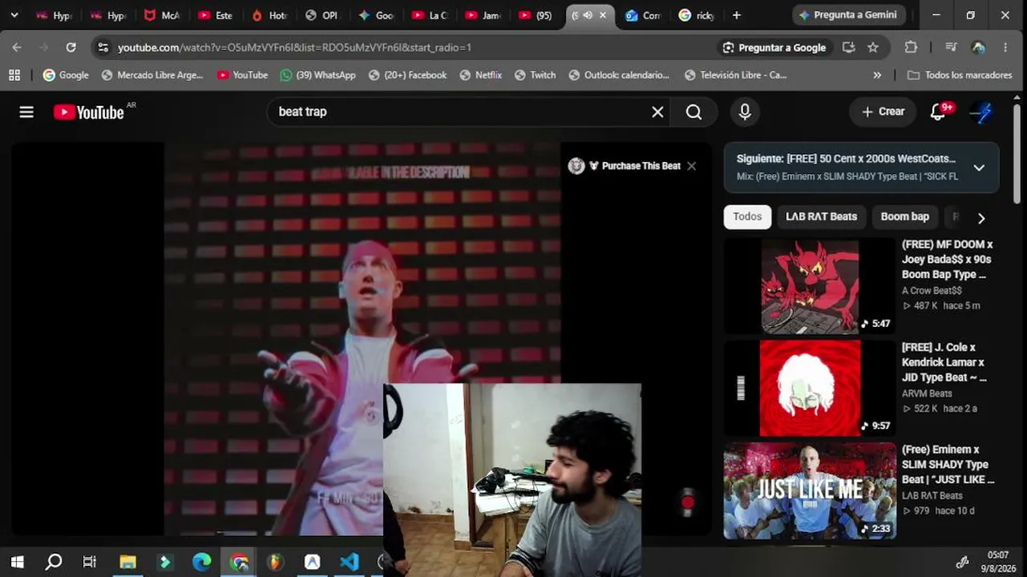1027x577 pixels.
Task: Open the 'A Crow Beat$$' channel name
Action: click(932, 290)
